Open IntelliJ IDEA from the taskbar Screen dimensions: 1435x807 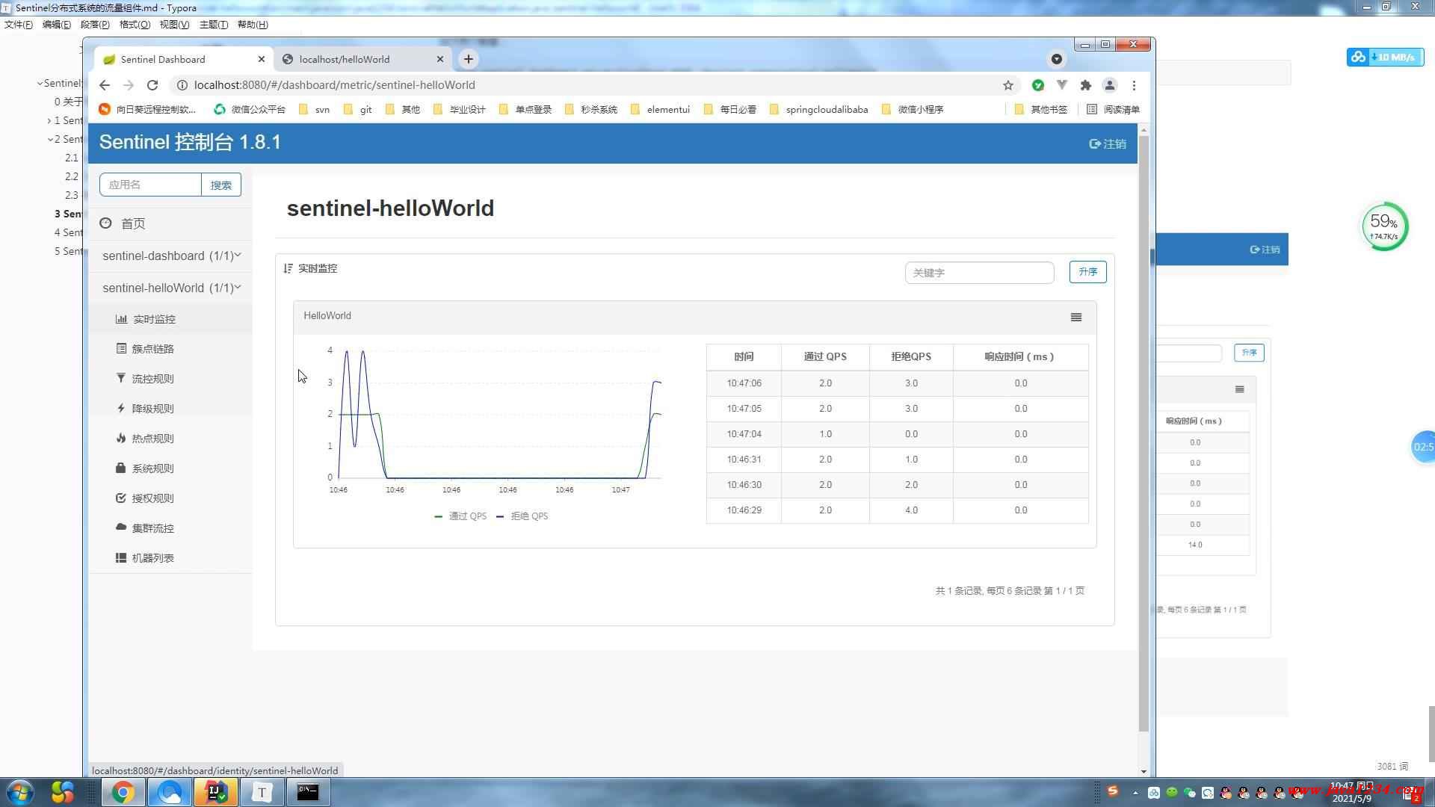(216, 792)
